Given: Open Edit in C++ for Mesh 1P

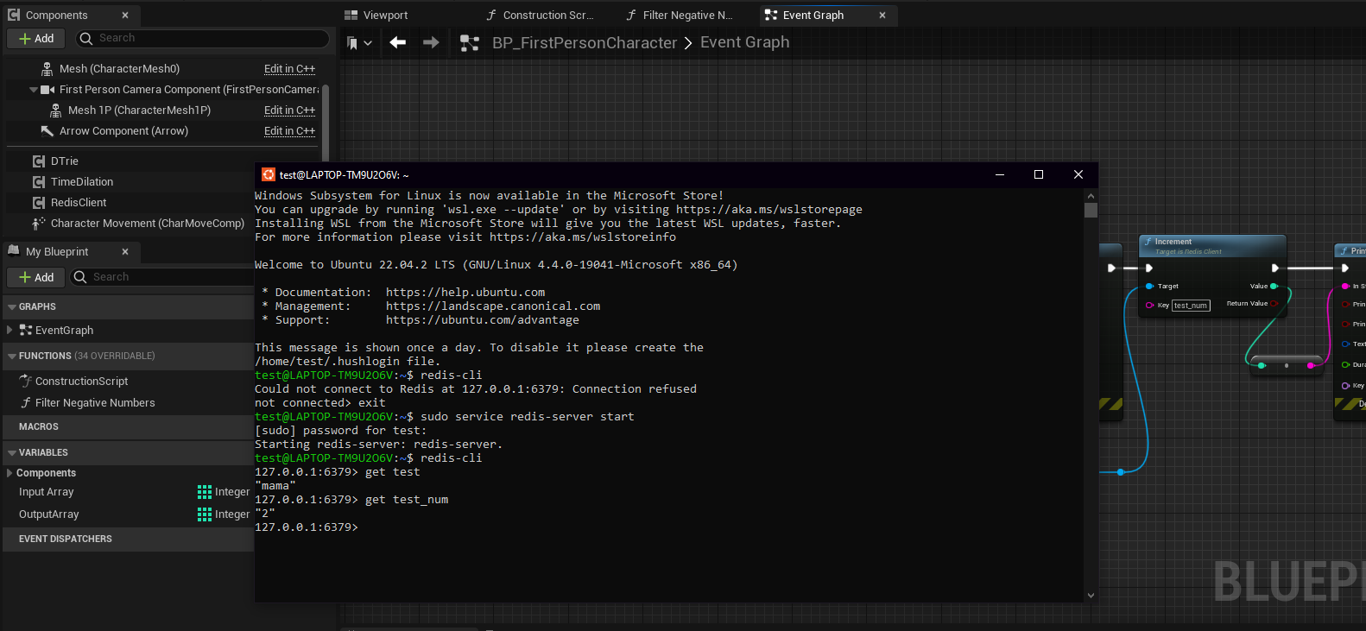Looking at the screenshot, I should 289,110.
